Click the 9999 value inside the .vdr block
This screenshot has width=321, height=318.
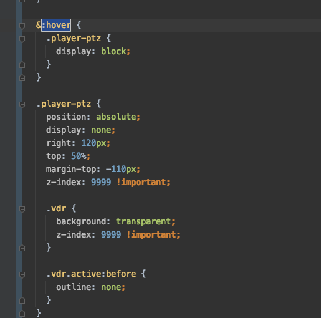tap(111, 234)
